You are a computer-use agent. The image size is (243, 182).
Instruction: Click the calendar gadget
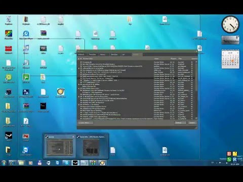230,59
